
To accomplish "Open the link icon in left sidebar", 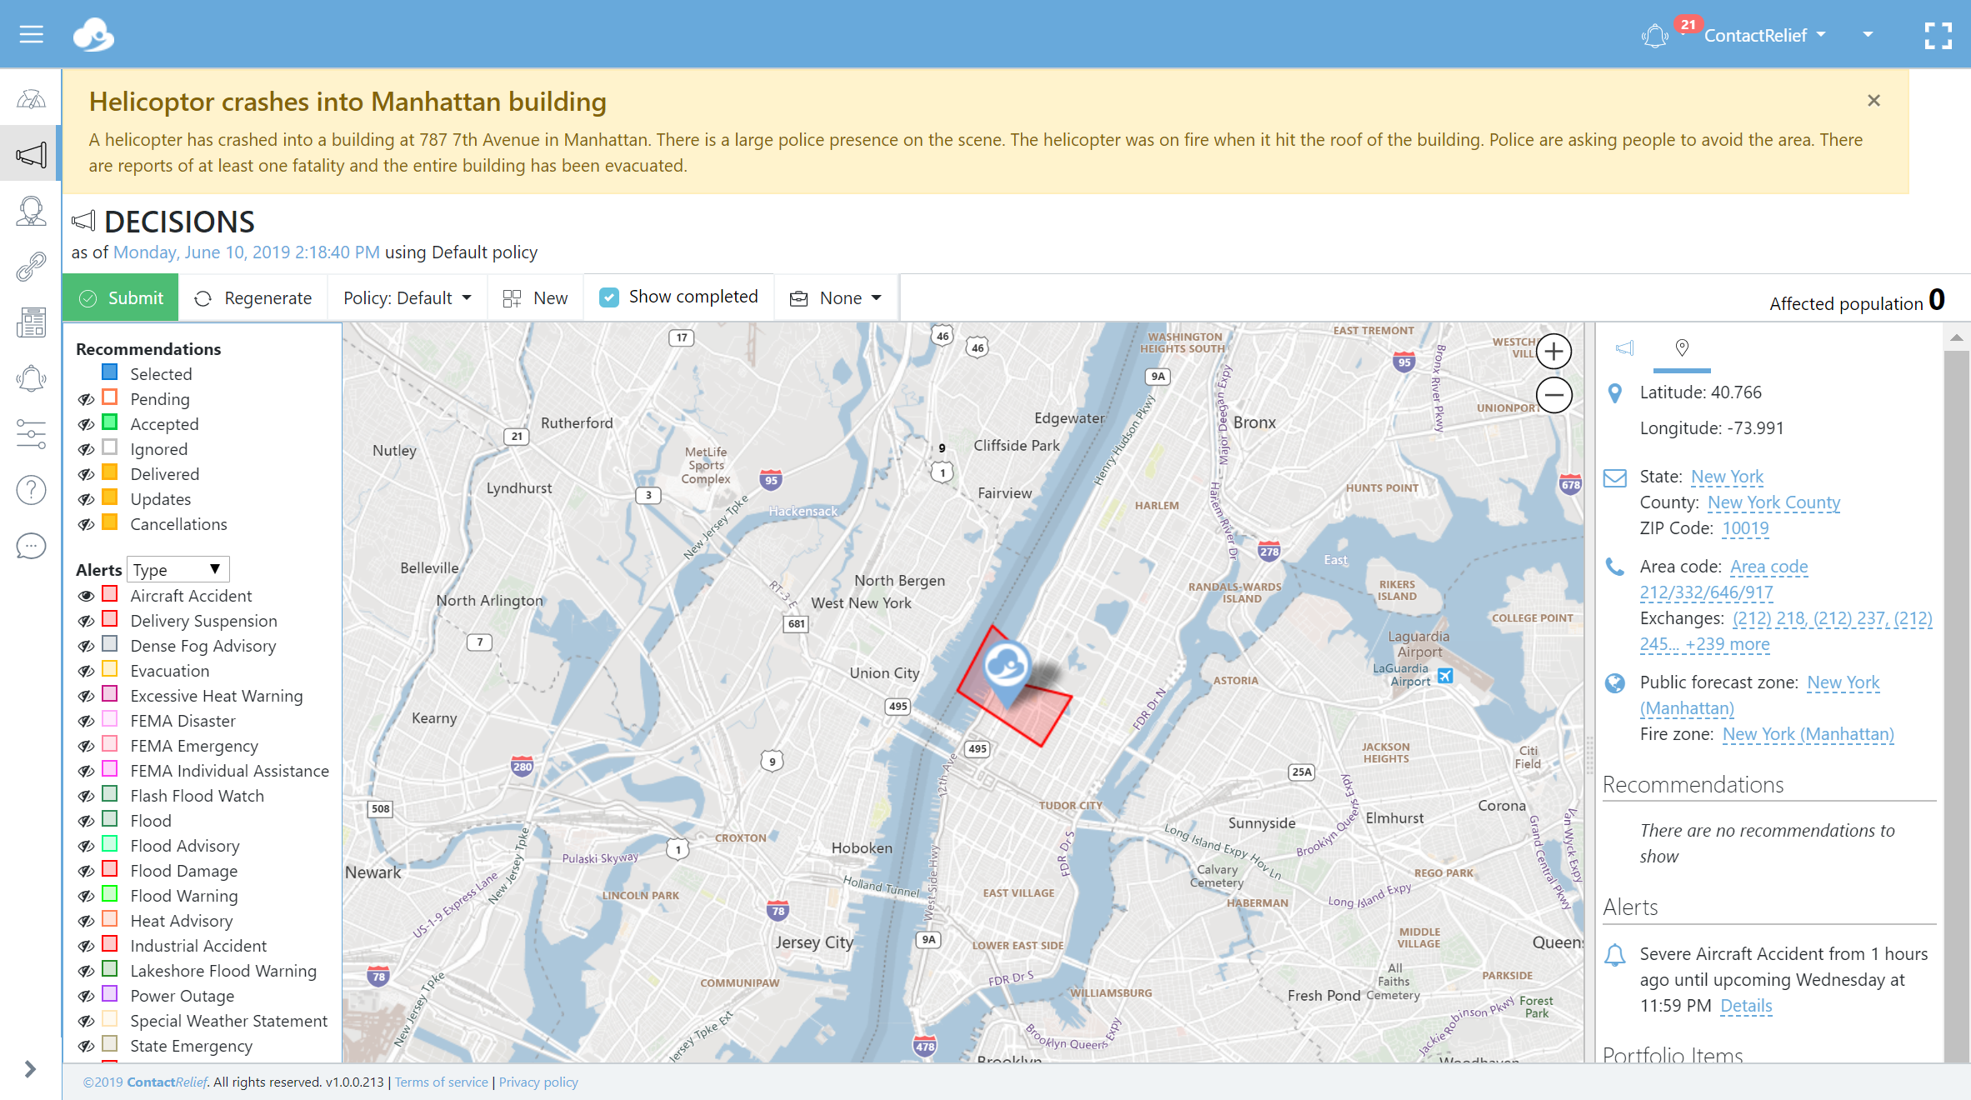I will [x=31, y=267].
